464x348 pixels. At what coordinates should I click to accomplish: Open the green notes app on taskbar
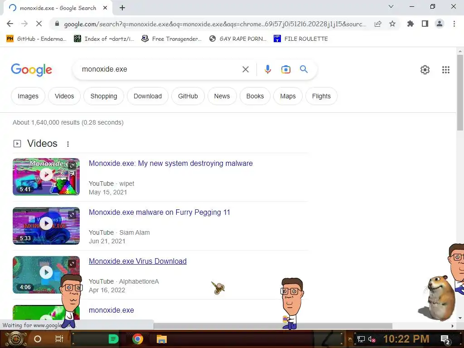tap(113, 339)
